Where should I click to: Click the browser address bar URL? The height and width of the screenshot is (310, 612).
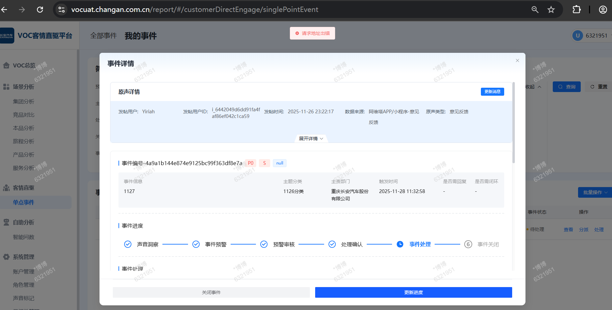[x=195, y=10]
